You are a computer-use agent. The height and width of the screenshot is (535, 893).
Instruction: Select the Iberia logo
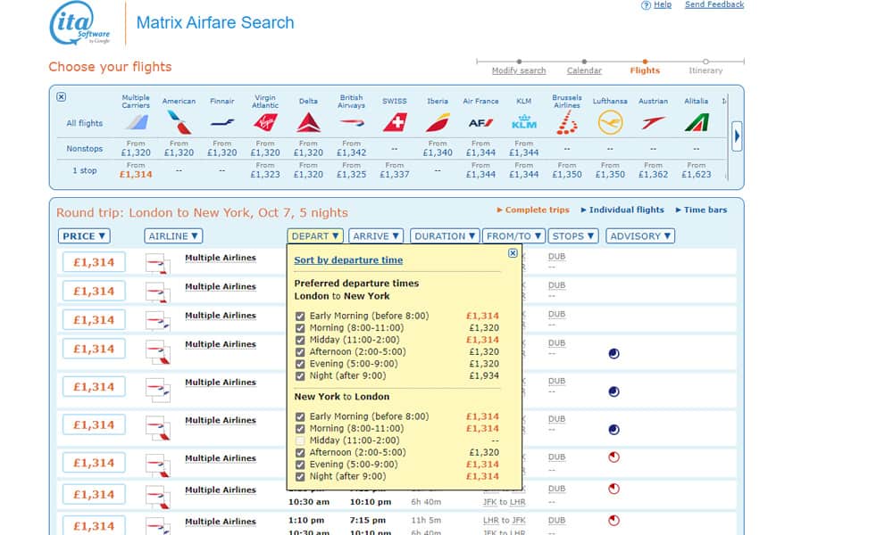point(438,122)
